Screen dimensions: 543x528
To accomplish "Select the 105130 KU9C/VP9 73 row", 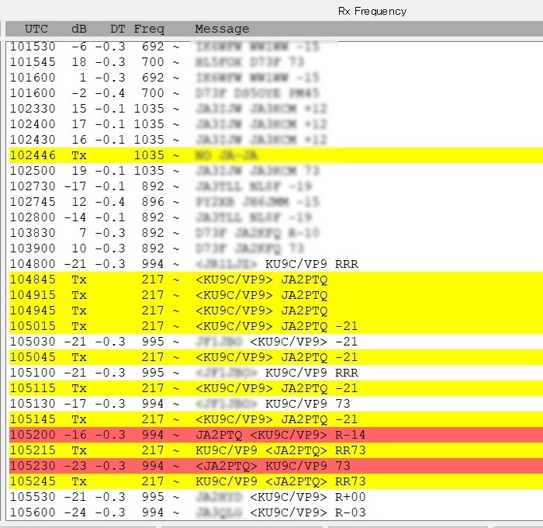I will coord(275,404).
